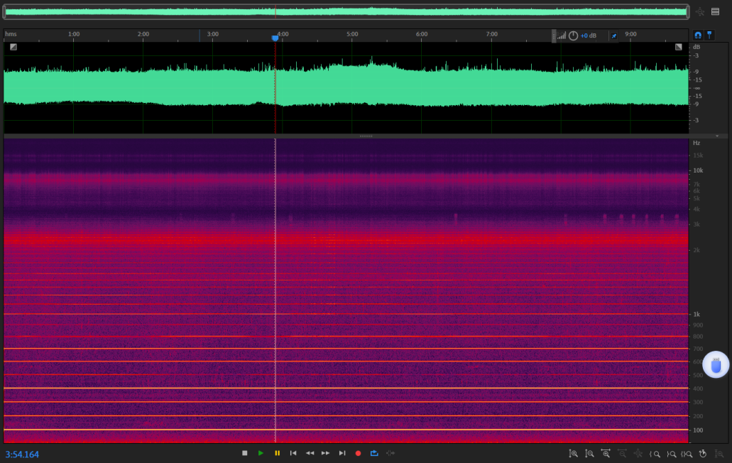Open the fade-in handle at waveform top-left
732x463 pixels.
[x=13, y=47]
